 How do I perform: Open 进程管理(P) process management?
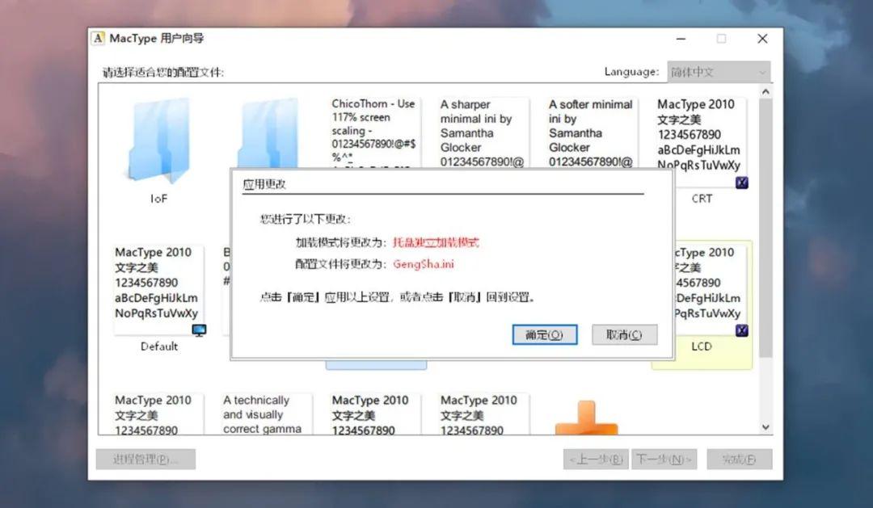click(x=145, y=459)
